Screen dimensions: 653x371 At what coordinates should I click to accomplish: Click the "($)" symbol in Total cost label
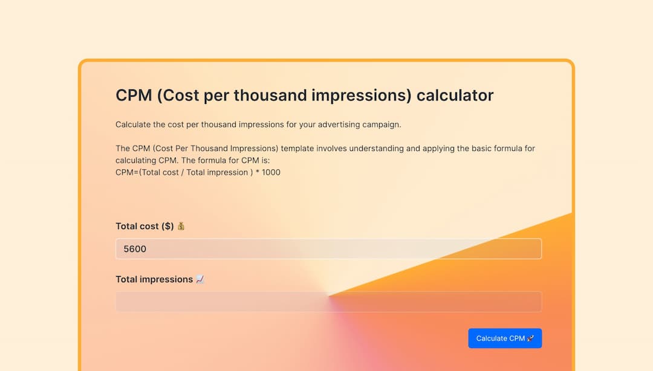[x=167, y=226]
